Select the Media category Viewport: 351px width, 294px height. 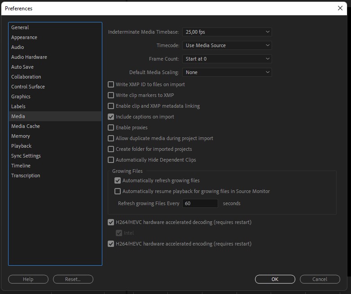pos(55,116)
